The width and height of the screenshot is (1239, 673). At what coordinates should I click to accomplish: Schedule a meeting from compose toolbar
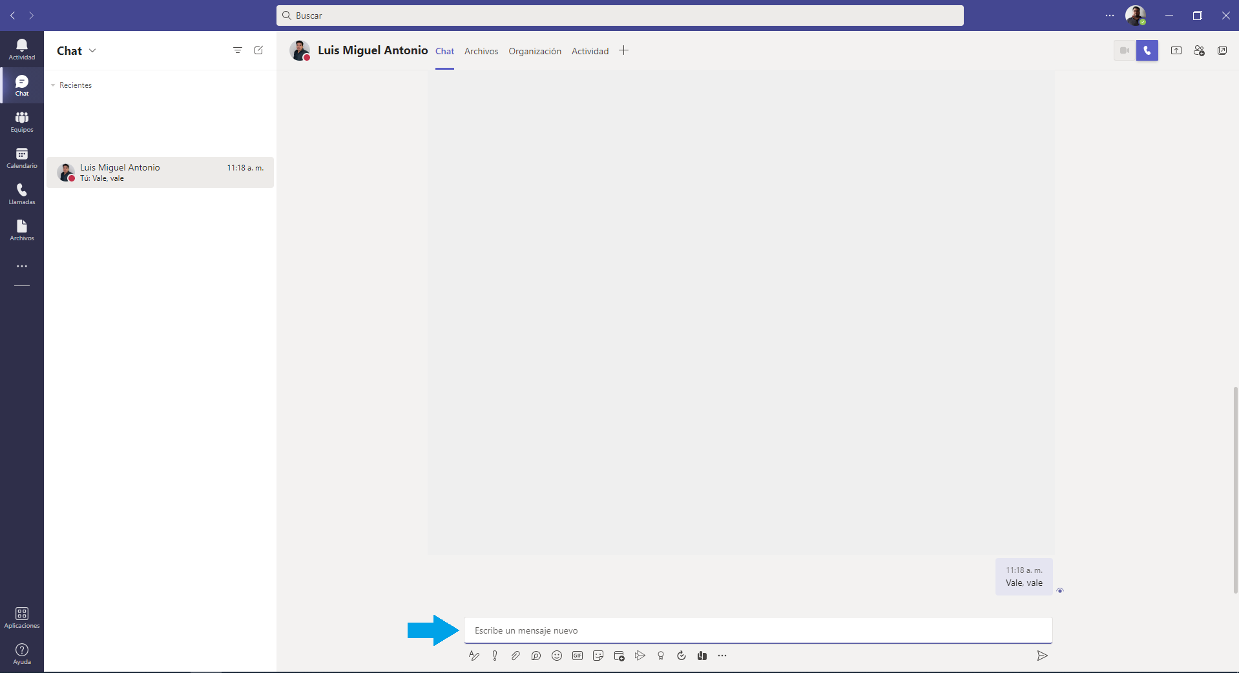(619, 656)
